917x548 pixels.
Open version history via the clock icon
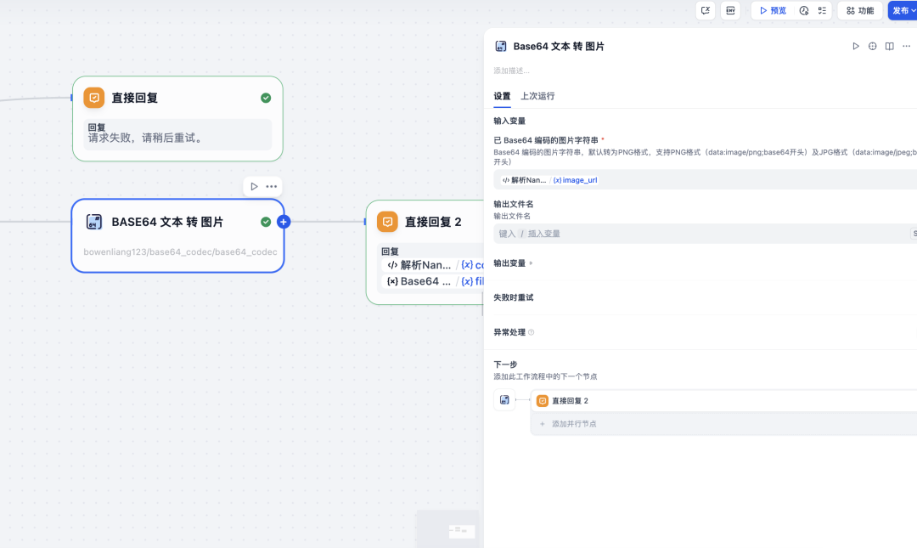[x=802, y=10]
